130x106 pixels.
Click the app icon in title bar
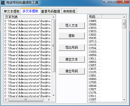3,2
